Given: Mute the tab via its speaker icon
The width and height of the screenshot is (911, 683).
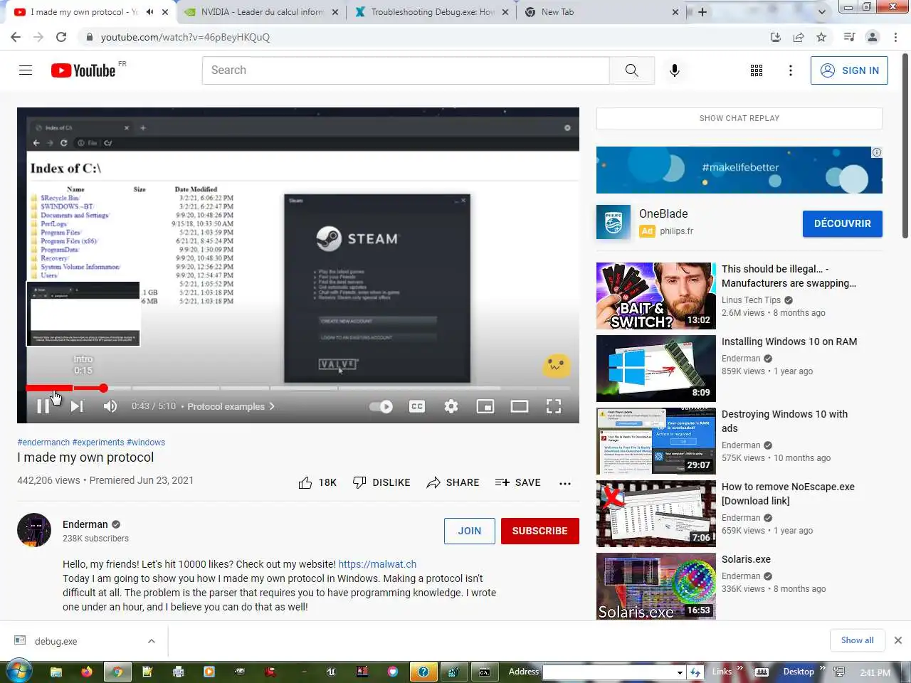Looking at the screenshot, I should click(x=150, y=12).
